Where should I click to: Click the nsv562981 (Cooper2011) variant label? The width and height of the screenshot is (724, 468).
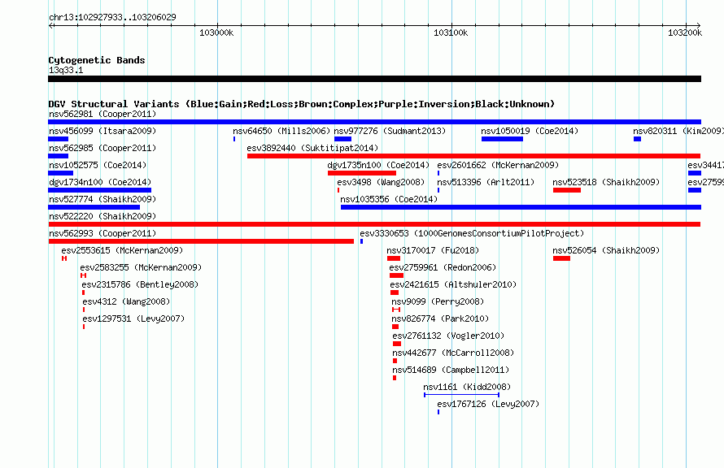tap(102, 114)
